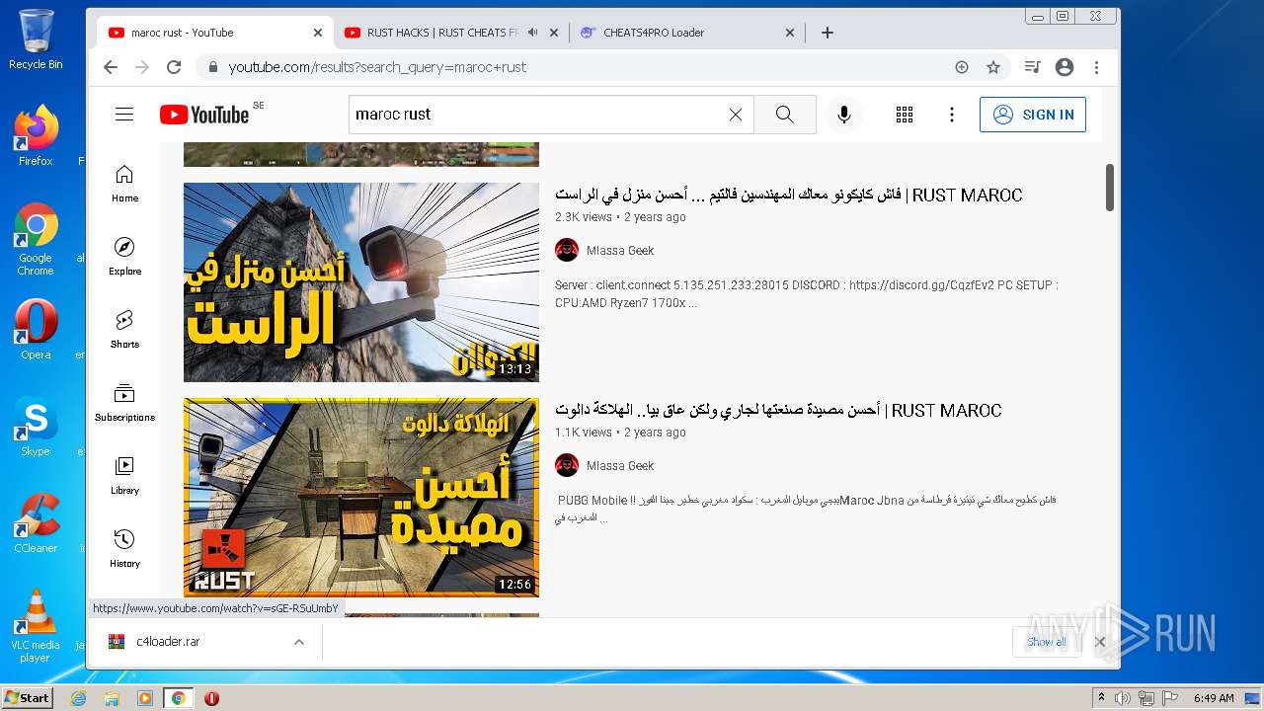Open first RUST MAROC video title
The image size is (1264, 711).
click(788, 196)
